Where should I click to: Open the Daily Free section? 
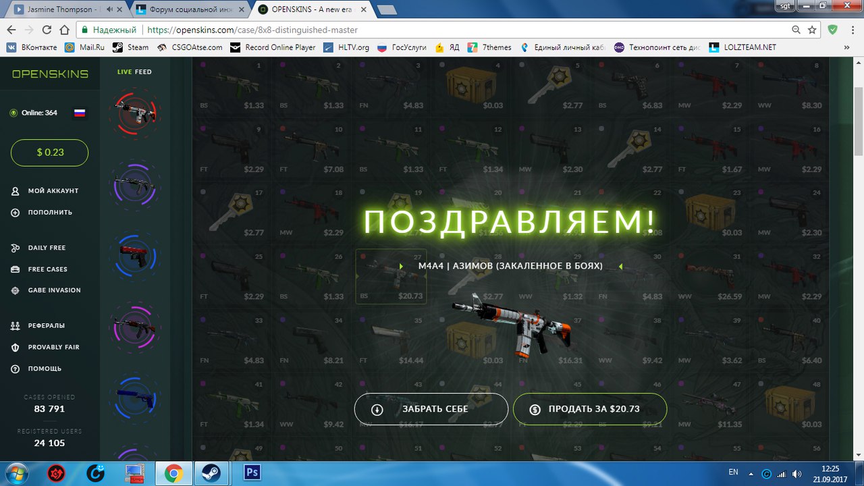pyautogui.click(x=47, y=248)
